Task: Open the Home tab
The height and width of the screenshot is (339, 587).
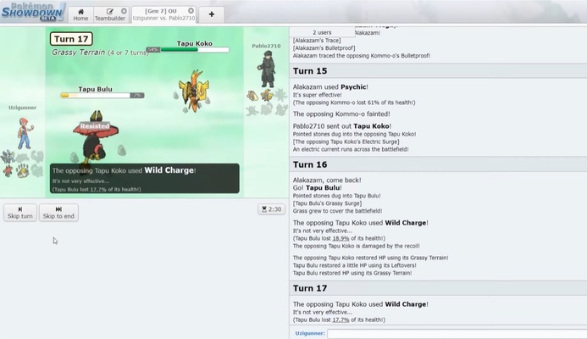Action: coord(80,14)
